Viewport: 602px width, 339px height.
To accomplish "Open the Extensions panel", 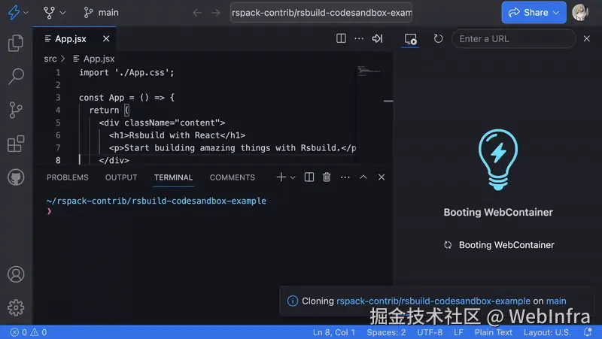I will 16,144.
